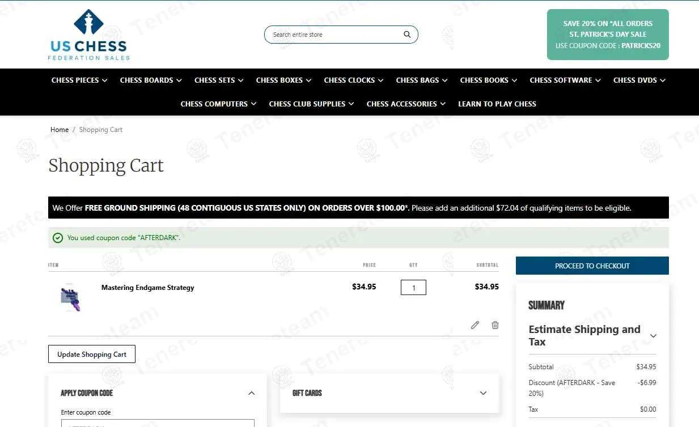Click the search magnifier icon
The image size is (699, 427).
407,35
